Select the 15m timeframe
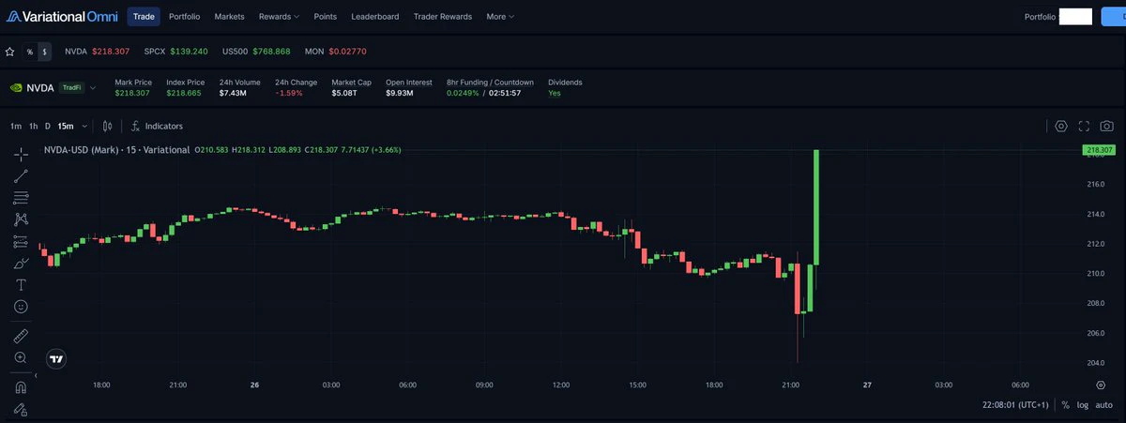1126x423 pixels. [x=66, y=126]
